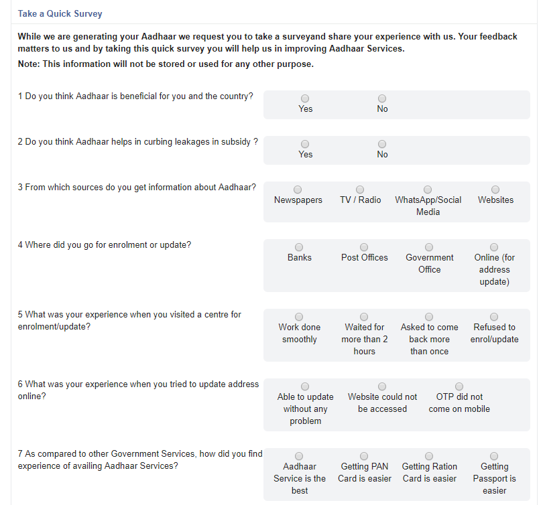Pick Newspapers as information source
The width and height of the screenshot is (543, 505).
pos(298,190)
